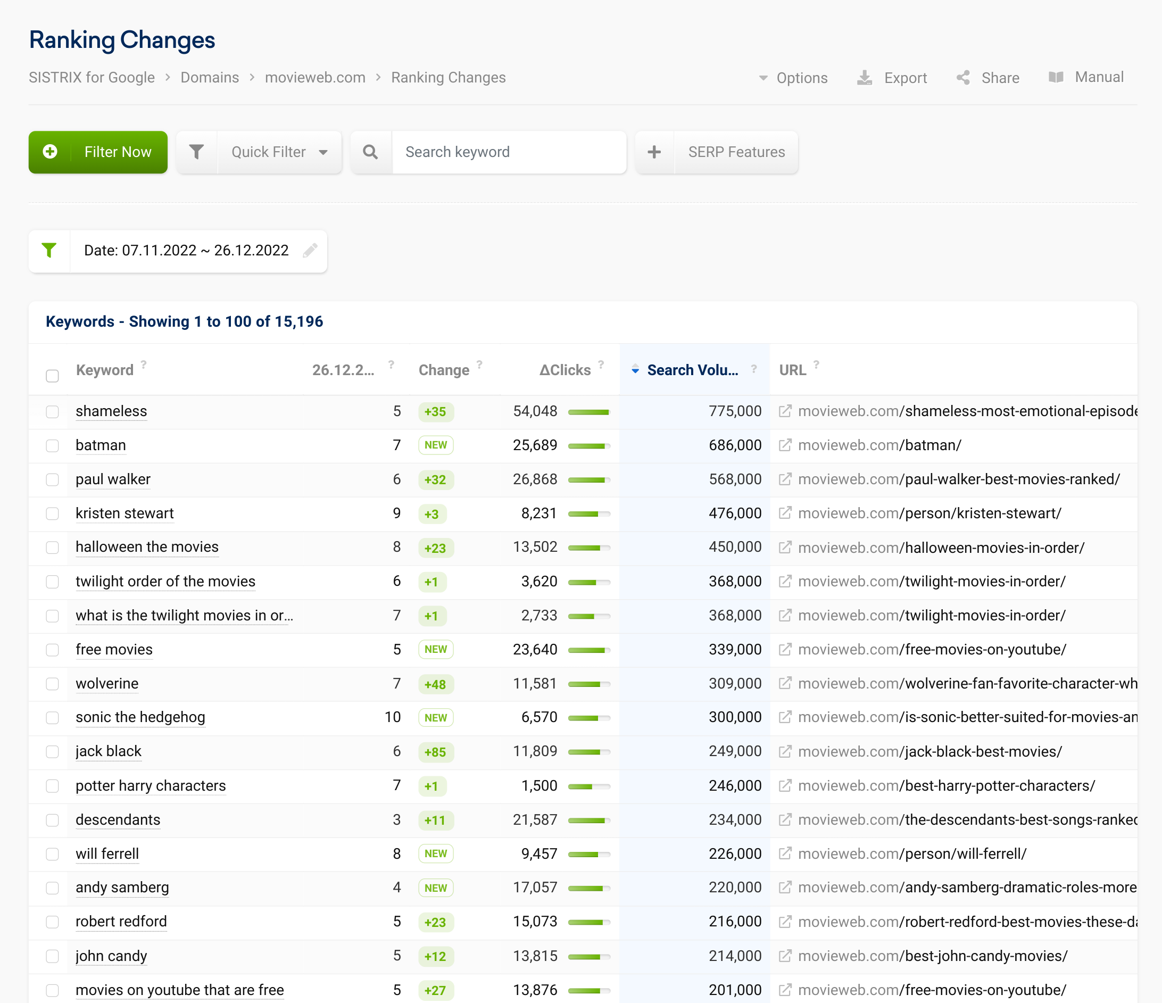Viewport: 1162px width, 1003px height.
Task: Click the clicks bar for potter harry characters
Action: [x=589, y=786]
